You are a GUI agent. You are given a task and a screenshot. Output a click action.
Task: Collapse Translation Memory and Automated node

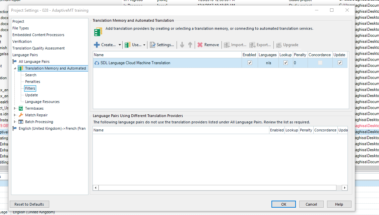click(15, 68)
